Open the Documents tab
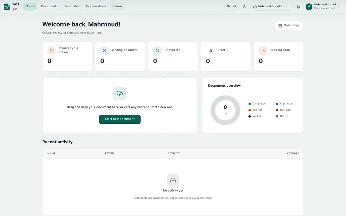 click(x=49, y=6)
